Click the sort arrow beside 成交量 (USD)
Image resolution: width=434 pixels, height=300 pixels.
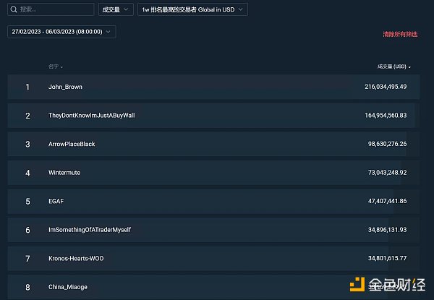[x=410, y=67]
